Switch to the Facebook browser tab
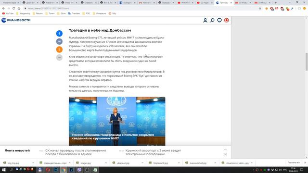This screenshot has height=173, width=308. coord(127,3)
